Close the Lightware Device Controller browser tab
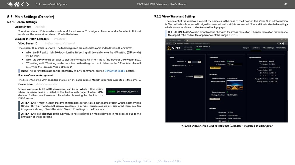The height and width of the screenshot is (165, 295). [x=184, y=41]
